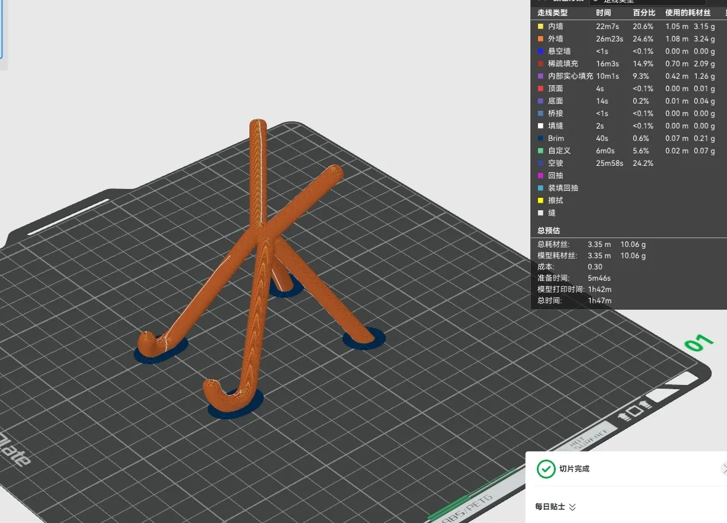This screenshot has width=727, height=523.
Task: Click the 模型打印时间 value 1h42m
Action: [600, 289]
